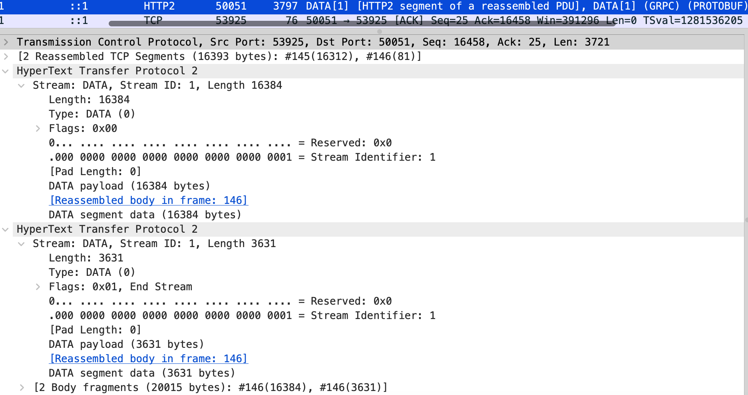
Task: Collapse Stream DATA Length 16384 node
Action: pos(22,86)
